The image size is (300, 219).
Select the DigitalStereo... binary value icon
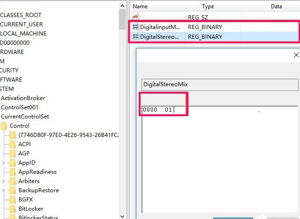pyautogui.click(x=135, y=36)
